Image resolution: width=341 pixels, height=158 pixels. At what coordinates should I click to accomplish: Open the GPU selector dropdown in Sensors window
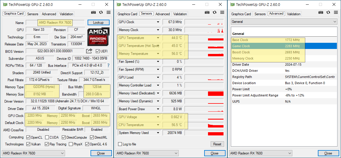(x=147, y=153)
